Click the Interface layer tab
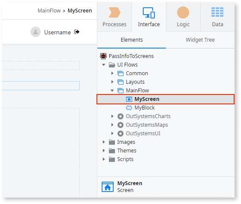Image resolution: width=241 pixels, height=204 pixels. [x=149, y=17]
